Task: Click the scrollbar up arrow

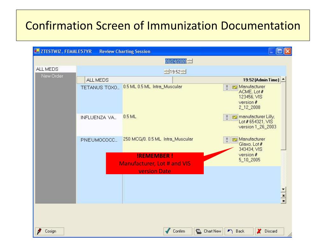Action: 283,79
